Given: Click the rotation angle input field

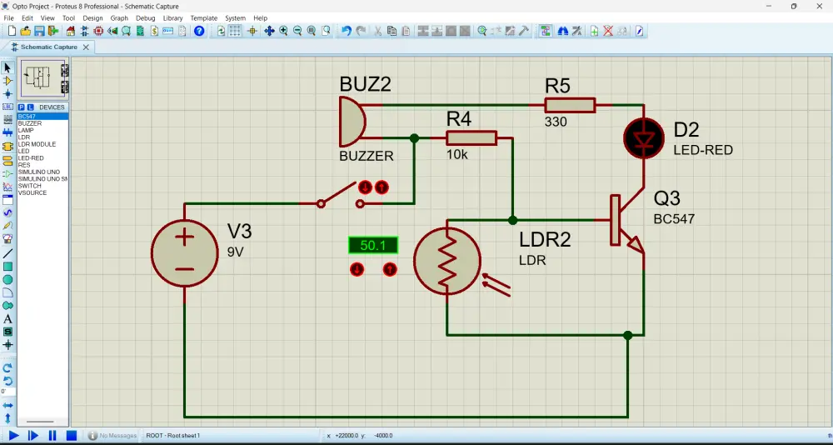Looking at the screenshot, I should (7, 392).
